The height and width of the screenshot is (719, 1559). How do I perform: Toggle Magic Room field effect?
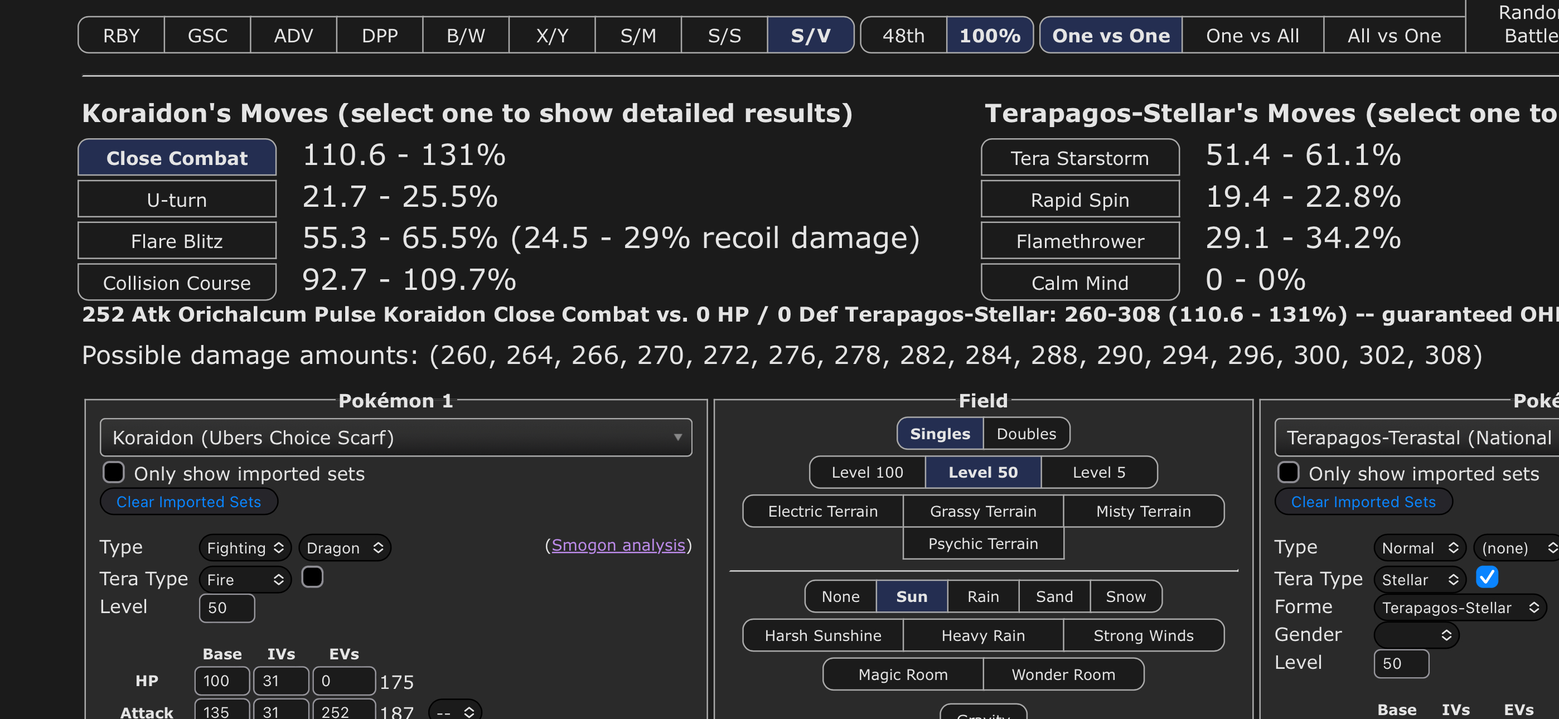coord(902,674)
